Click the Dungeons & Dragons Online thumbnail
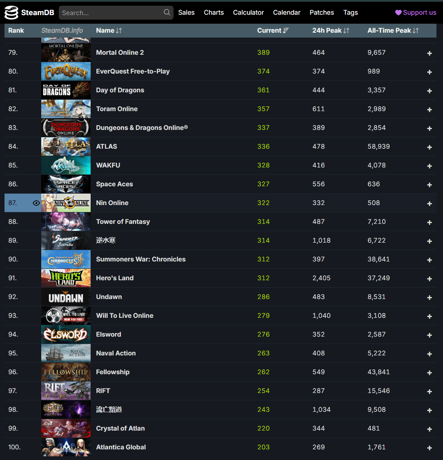The image size is (443, 460). 66,127
